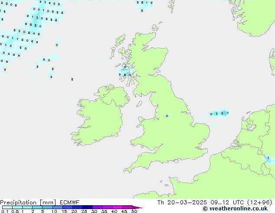Click the '0' precipitation value over northern England
The image size is (275, 213).
coord(167,116)
